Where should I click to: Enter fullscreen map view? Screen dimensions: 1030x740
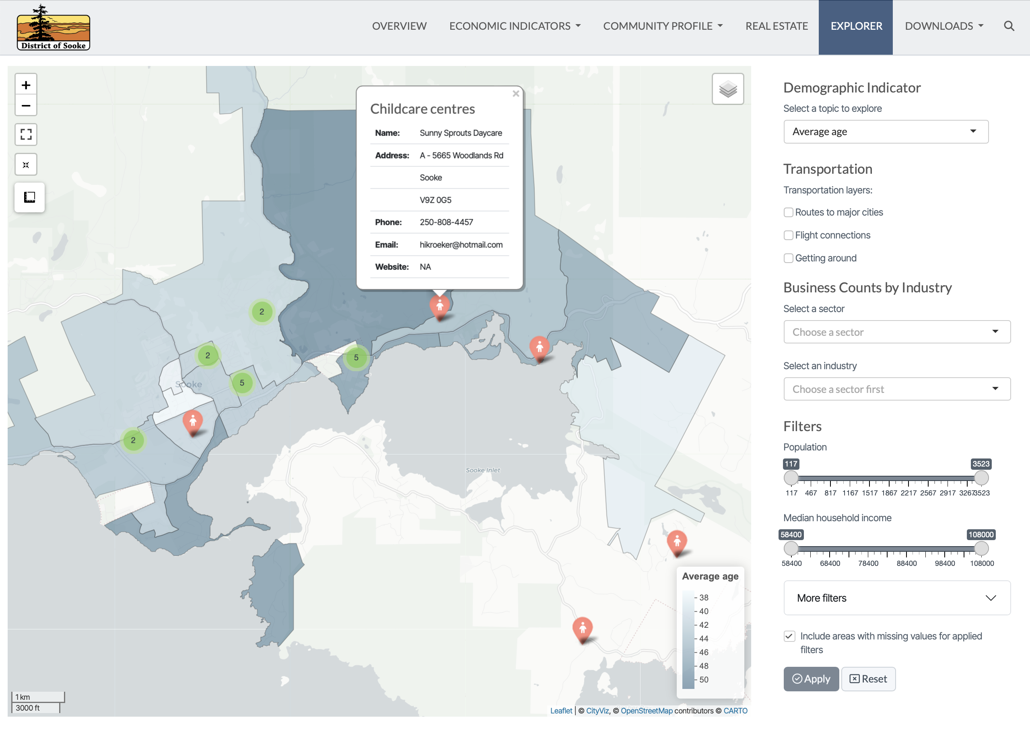pyautogui.click(x=26, y=134)
